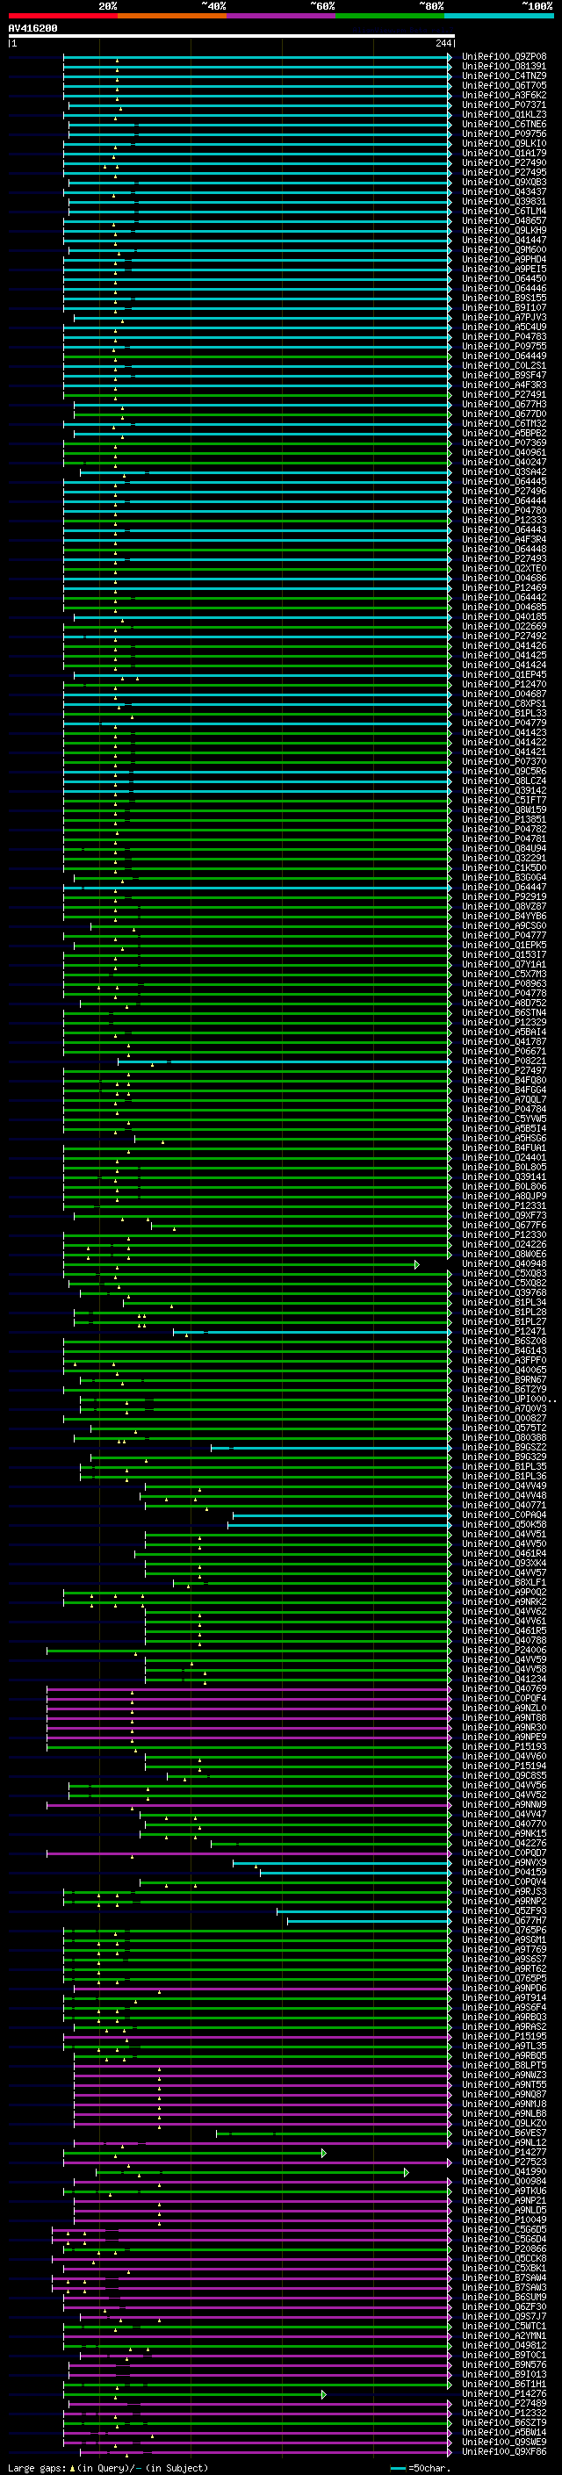Select the UniRef100_P12471 label
Viewport: 562px width, 2475px height.
(504, 1332)
